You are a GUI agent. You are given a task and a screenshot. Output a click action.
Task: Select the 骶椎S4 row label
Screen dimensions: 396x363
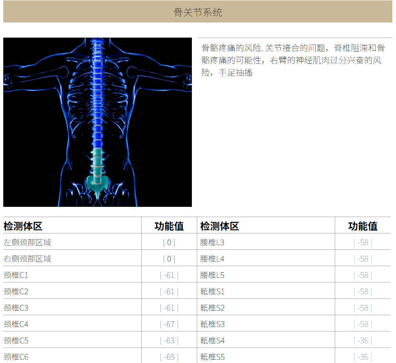point(212,341)
